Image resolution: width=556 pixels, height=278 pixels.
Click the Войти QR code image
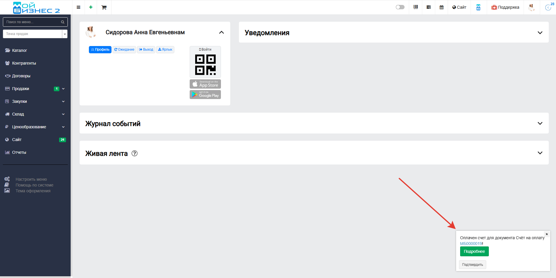[205, 64]
